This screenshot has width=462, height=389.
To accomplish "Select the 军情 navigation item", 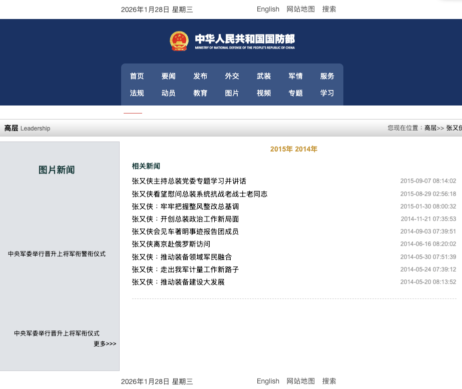I will (295, 76).
